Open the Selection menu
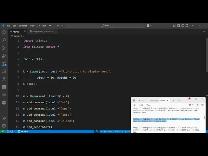The width and height of the screenshot is (208, 156). pos(23,26)
